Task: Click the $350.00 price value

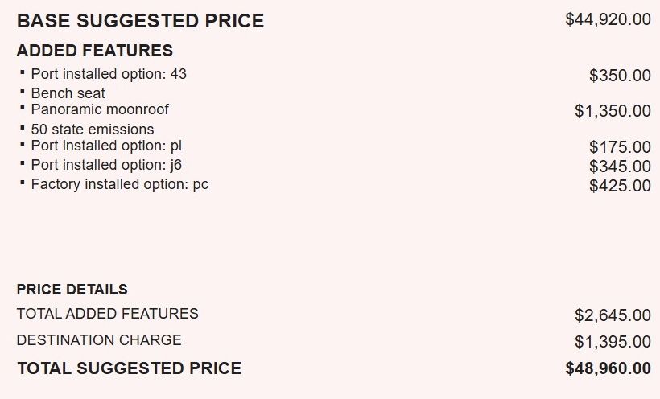Action: coord(620,76)
